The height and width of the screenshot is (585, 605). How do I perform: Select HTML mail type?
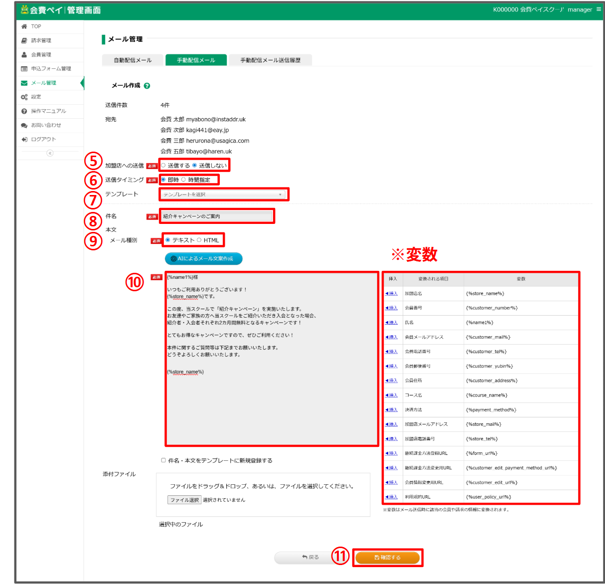(199, 240)
